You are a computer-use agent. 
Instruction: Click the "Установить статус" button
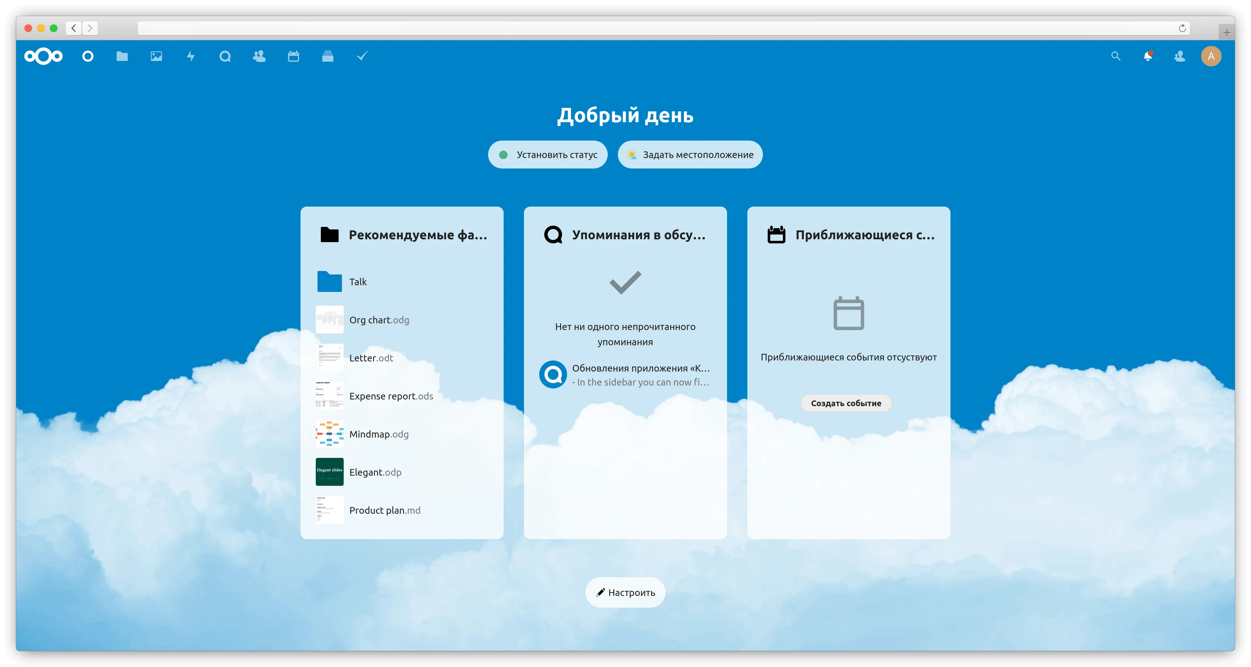tap(547, 154)
